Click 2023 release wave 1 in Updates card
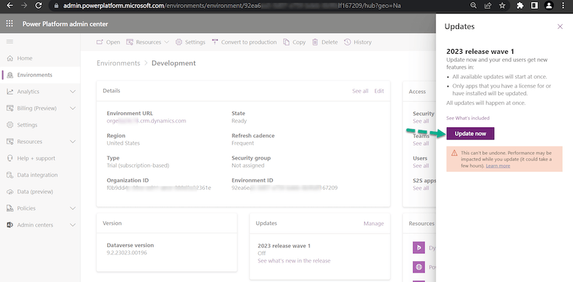 (x=284, y=246)
